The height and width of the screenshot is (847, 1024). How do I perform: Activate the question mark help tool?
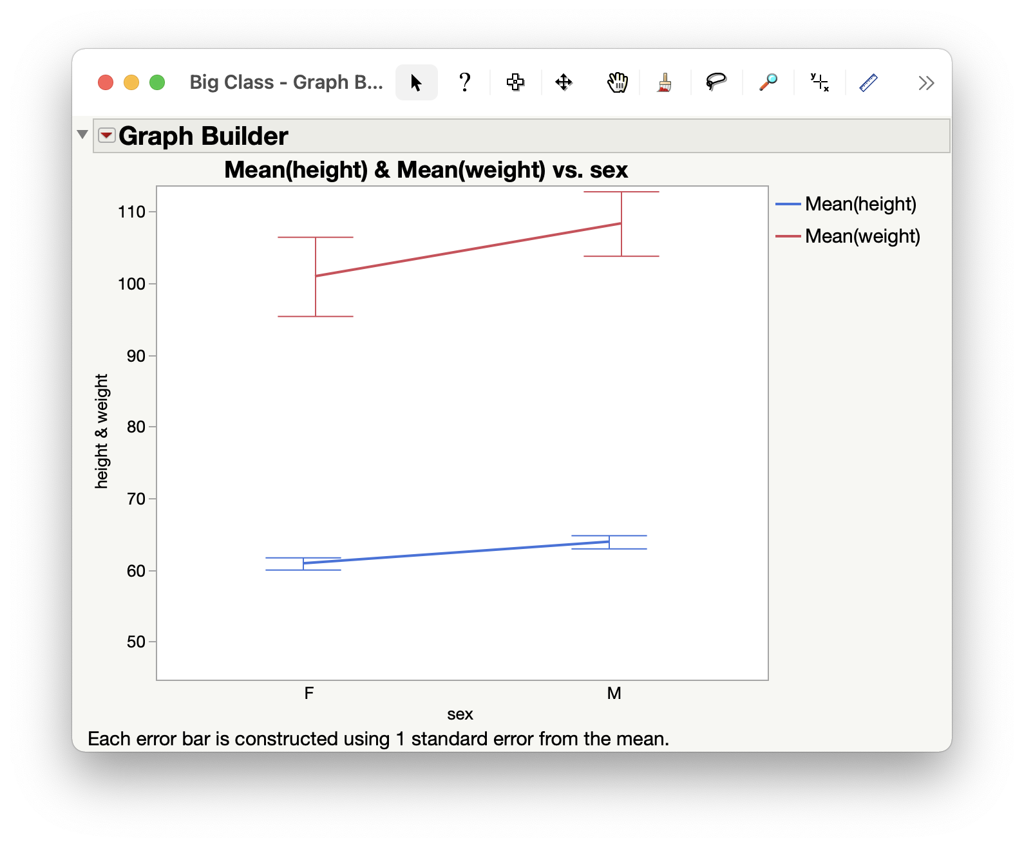click(x=464, y=82)
